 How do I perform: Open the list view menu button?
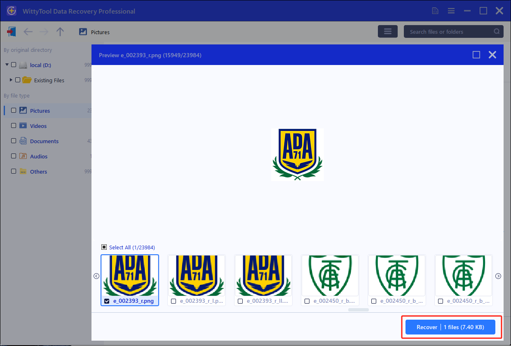pos(387,32)
